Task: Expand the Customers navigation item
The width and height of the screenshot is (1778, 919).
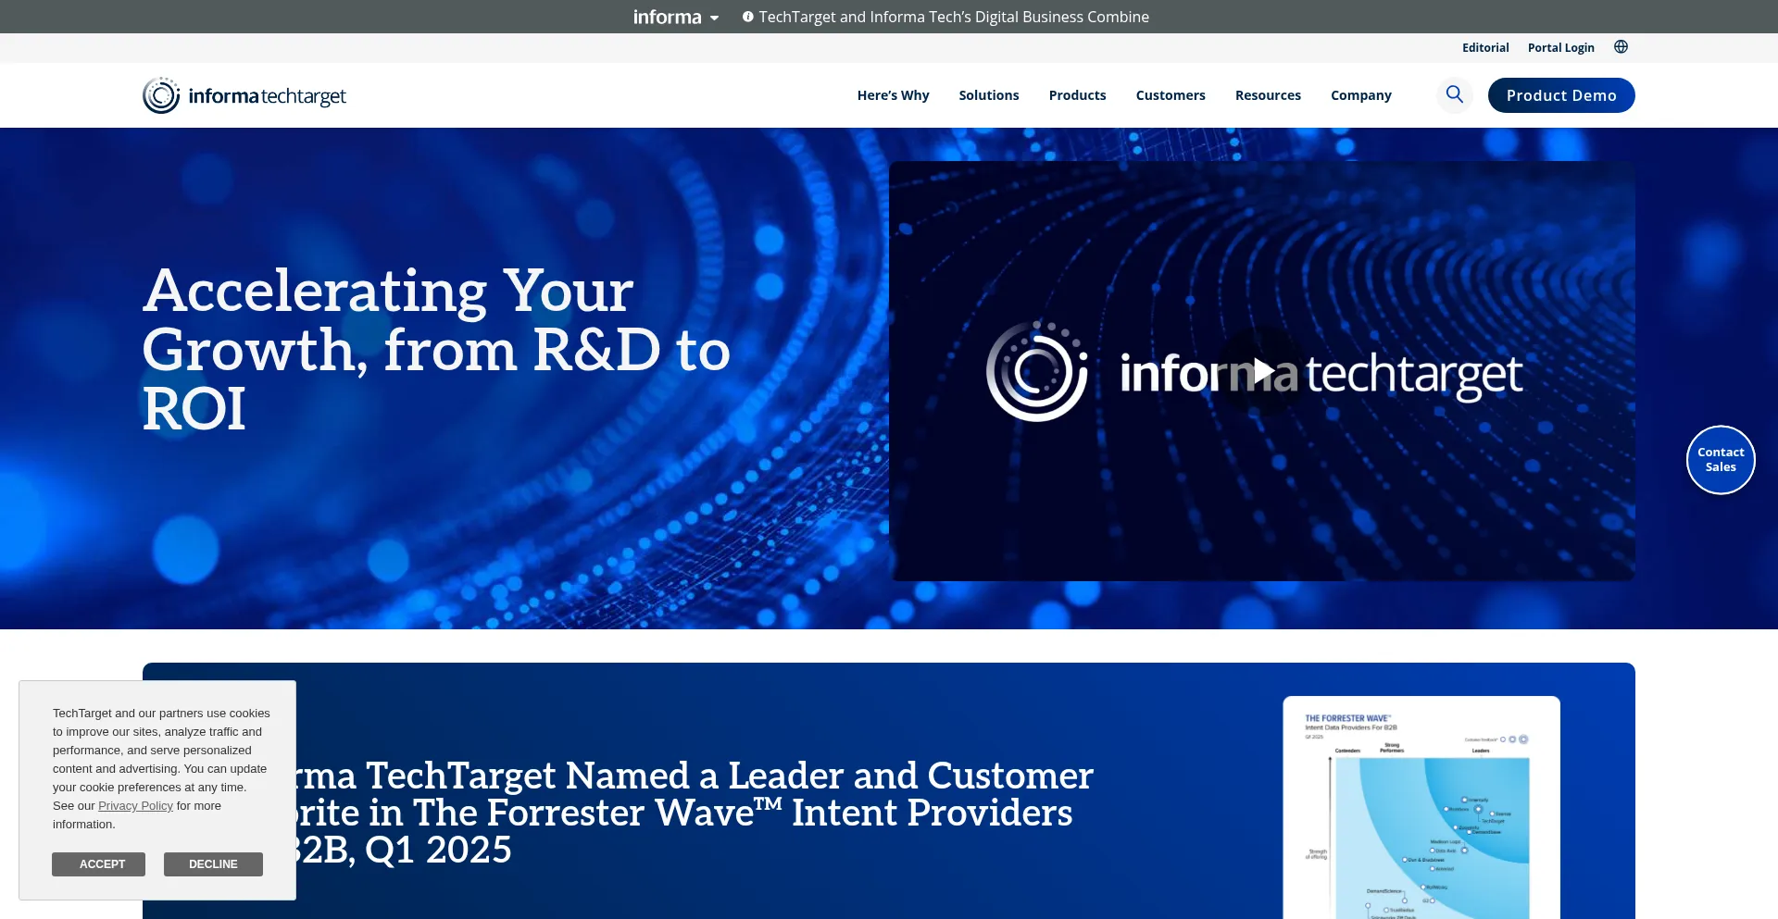Action: point(1170,95)
